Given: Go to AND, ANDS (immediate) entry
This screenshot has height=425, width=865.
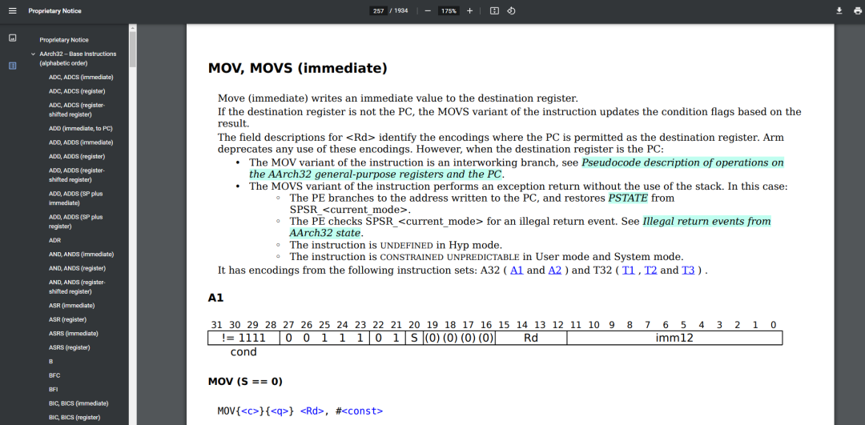Looking at the screenshot, I should (x=81, y=254).
